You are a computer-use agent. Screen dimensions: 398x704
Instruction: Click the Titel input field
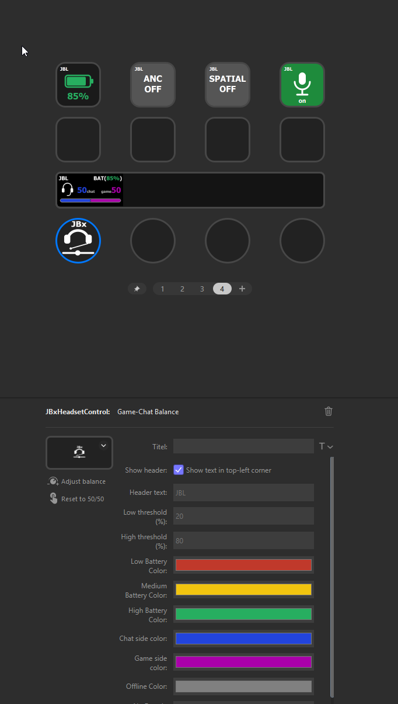point(243,446)
